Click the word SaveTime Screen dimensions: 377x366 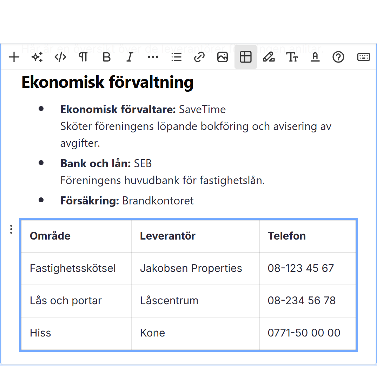pyautogui.click(x=202, y=109)
